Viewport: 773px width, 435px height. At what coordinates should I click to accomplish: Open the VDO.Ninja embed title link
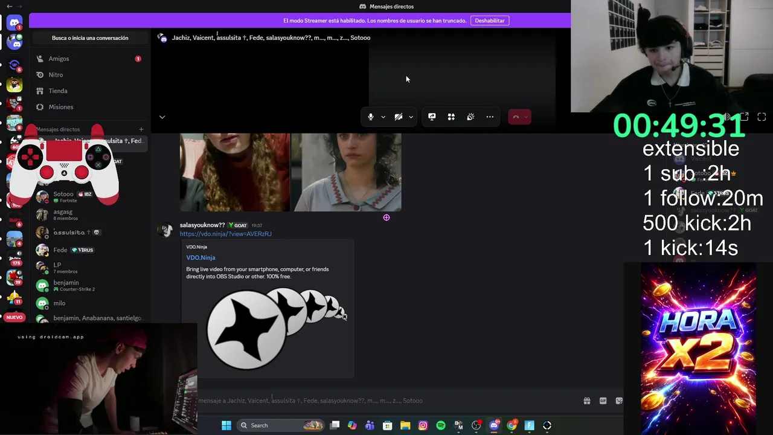coord(200,257)
